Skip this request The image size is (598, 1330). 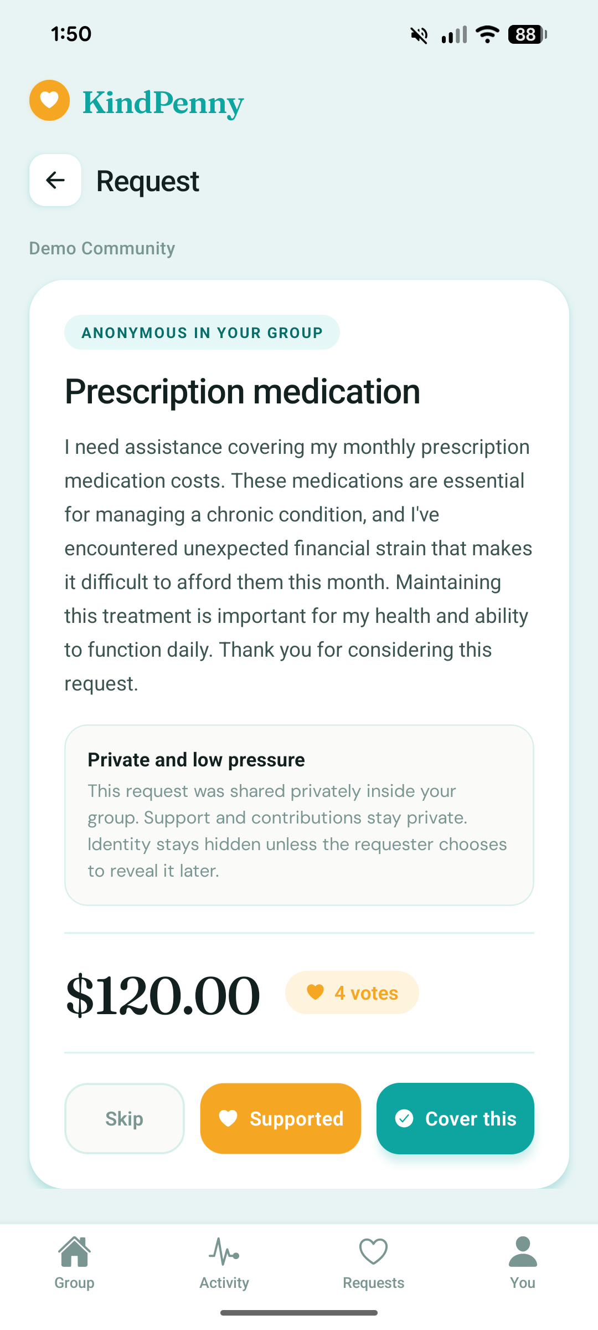(x=125, y=1118)
